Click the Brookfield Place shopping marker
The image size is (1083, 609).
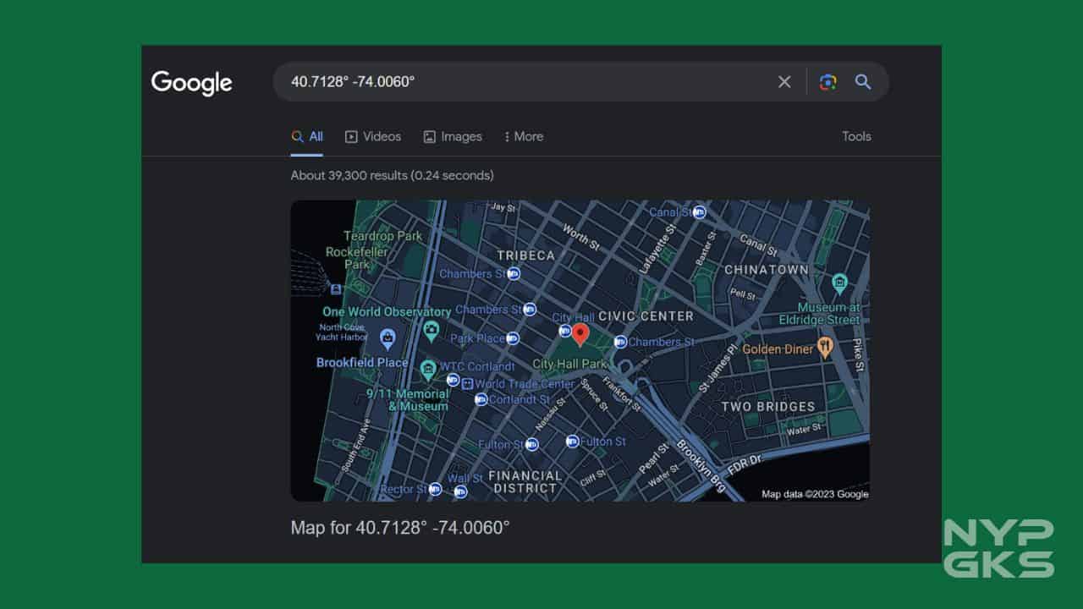point(388,340)
